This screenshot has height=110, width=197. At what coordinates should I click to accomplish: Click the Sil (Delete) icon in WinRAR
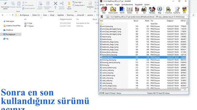click(137, 10)
